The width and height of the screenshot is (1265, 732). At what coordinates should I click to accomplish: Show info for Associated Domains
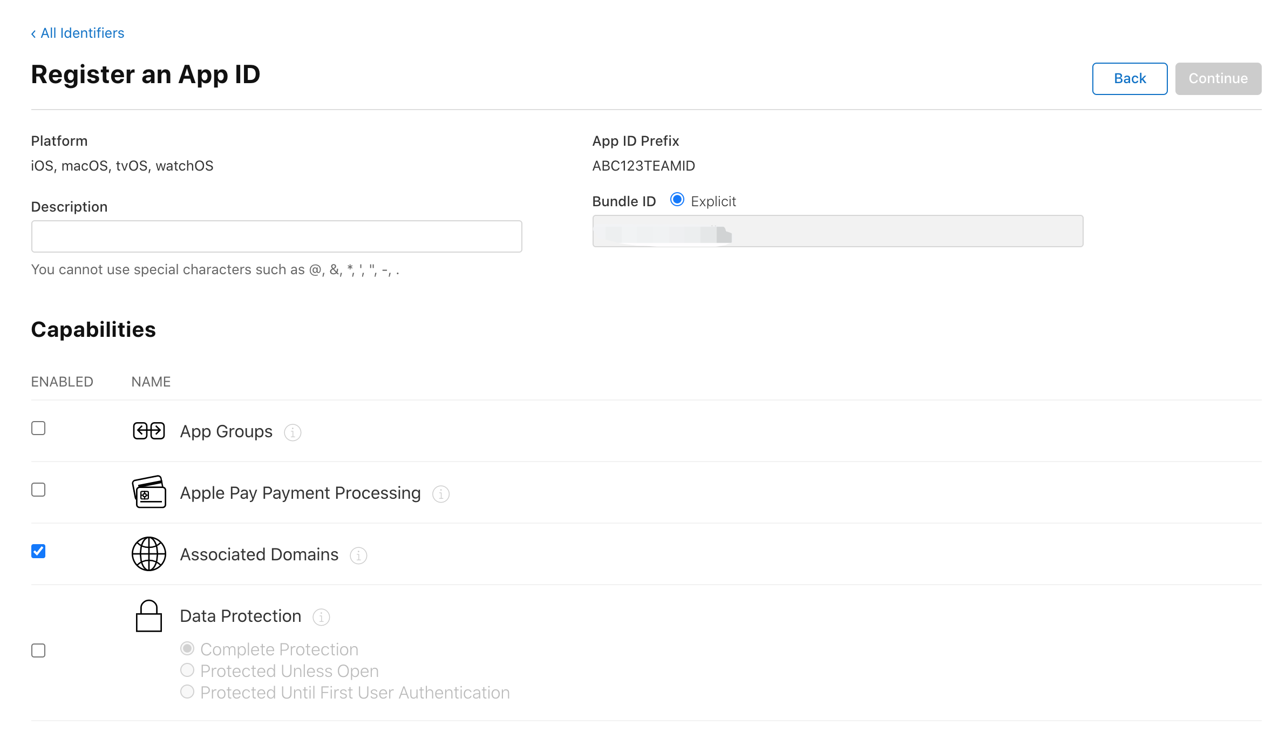pyautogui.click(x=358, y=555)
